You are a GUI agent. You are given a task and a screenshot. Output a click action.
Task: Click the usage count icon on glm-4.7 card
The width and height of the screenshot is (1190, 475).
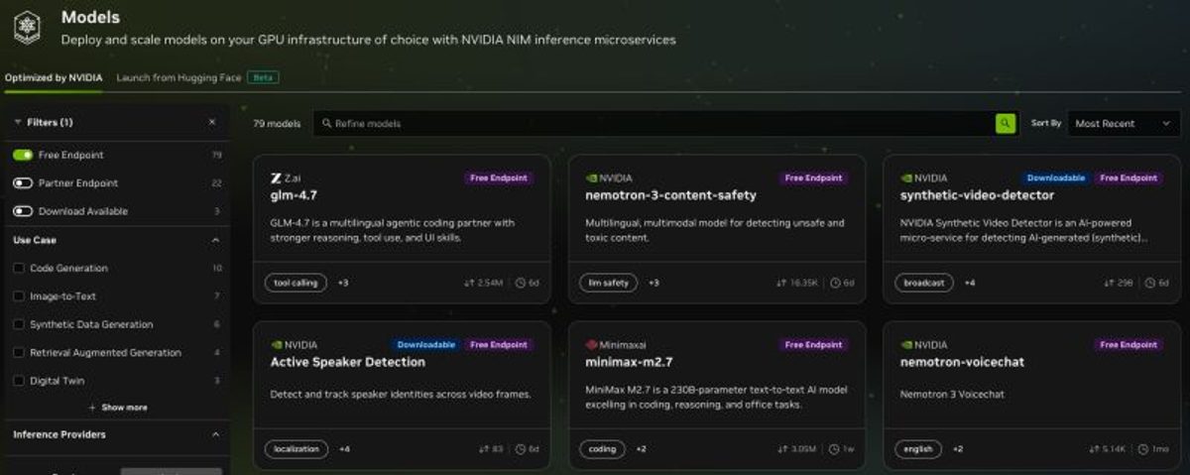[468, 283]
